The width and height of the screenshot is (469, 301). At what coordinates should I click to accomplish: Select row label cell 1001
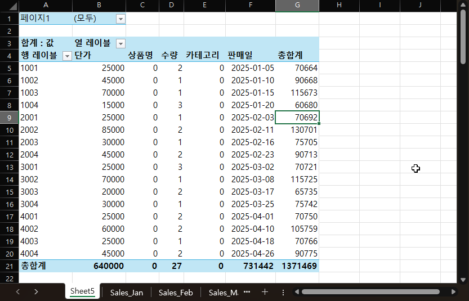point(46,68)
